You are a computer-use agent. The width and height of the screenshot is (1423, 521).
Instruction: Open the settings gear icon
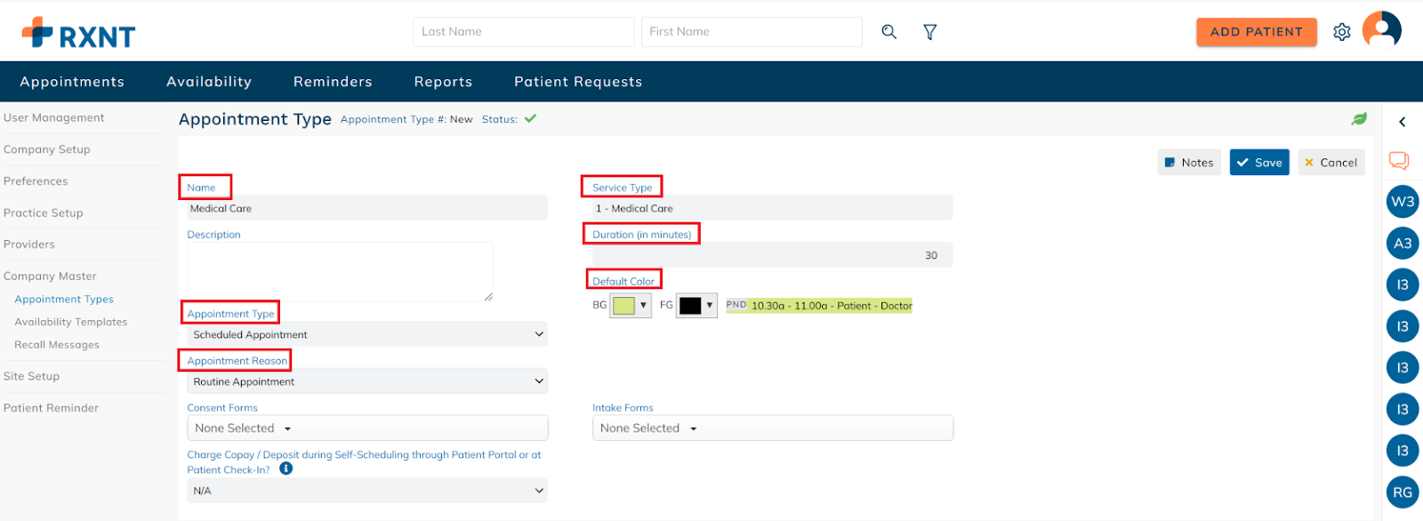tap(1341, 32)
